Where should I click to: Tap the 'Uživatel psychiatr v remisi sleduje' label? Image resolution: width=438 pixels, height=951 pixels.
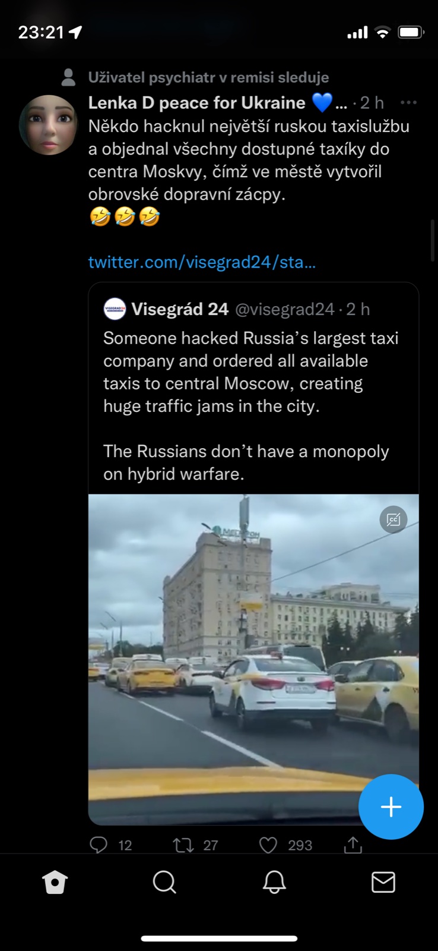208,77
